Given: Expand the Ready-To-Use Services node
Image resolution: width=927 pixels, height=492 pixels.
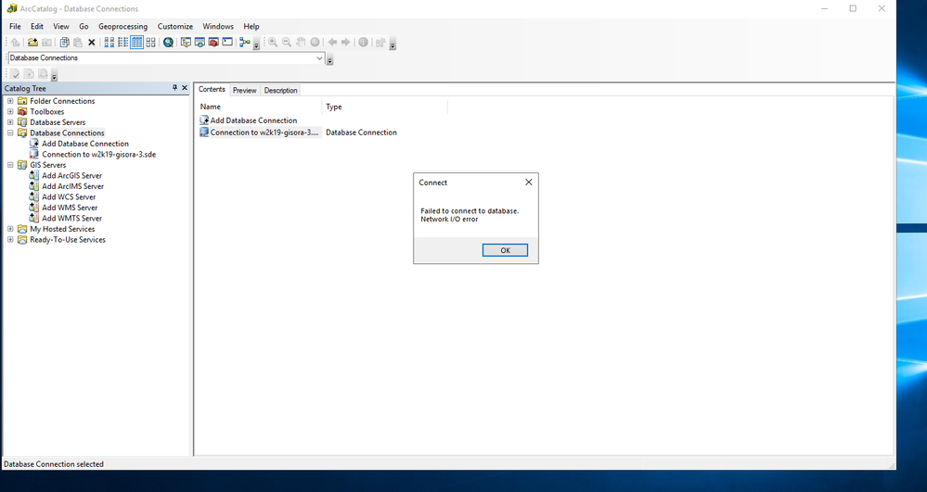Looking at the screenshot, I should [10, 239].
